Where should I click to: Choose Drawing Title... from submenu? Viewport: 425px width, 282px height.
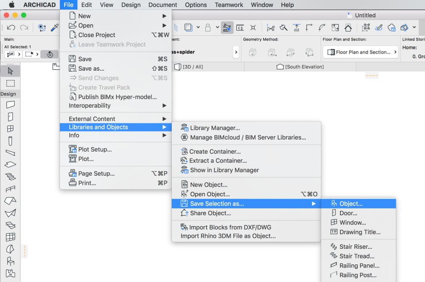tap(358, 232)
